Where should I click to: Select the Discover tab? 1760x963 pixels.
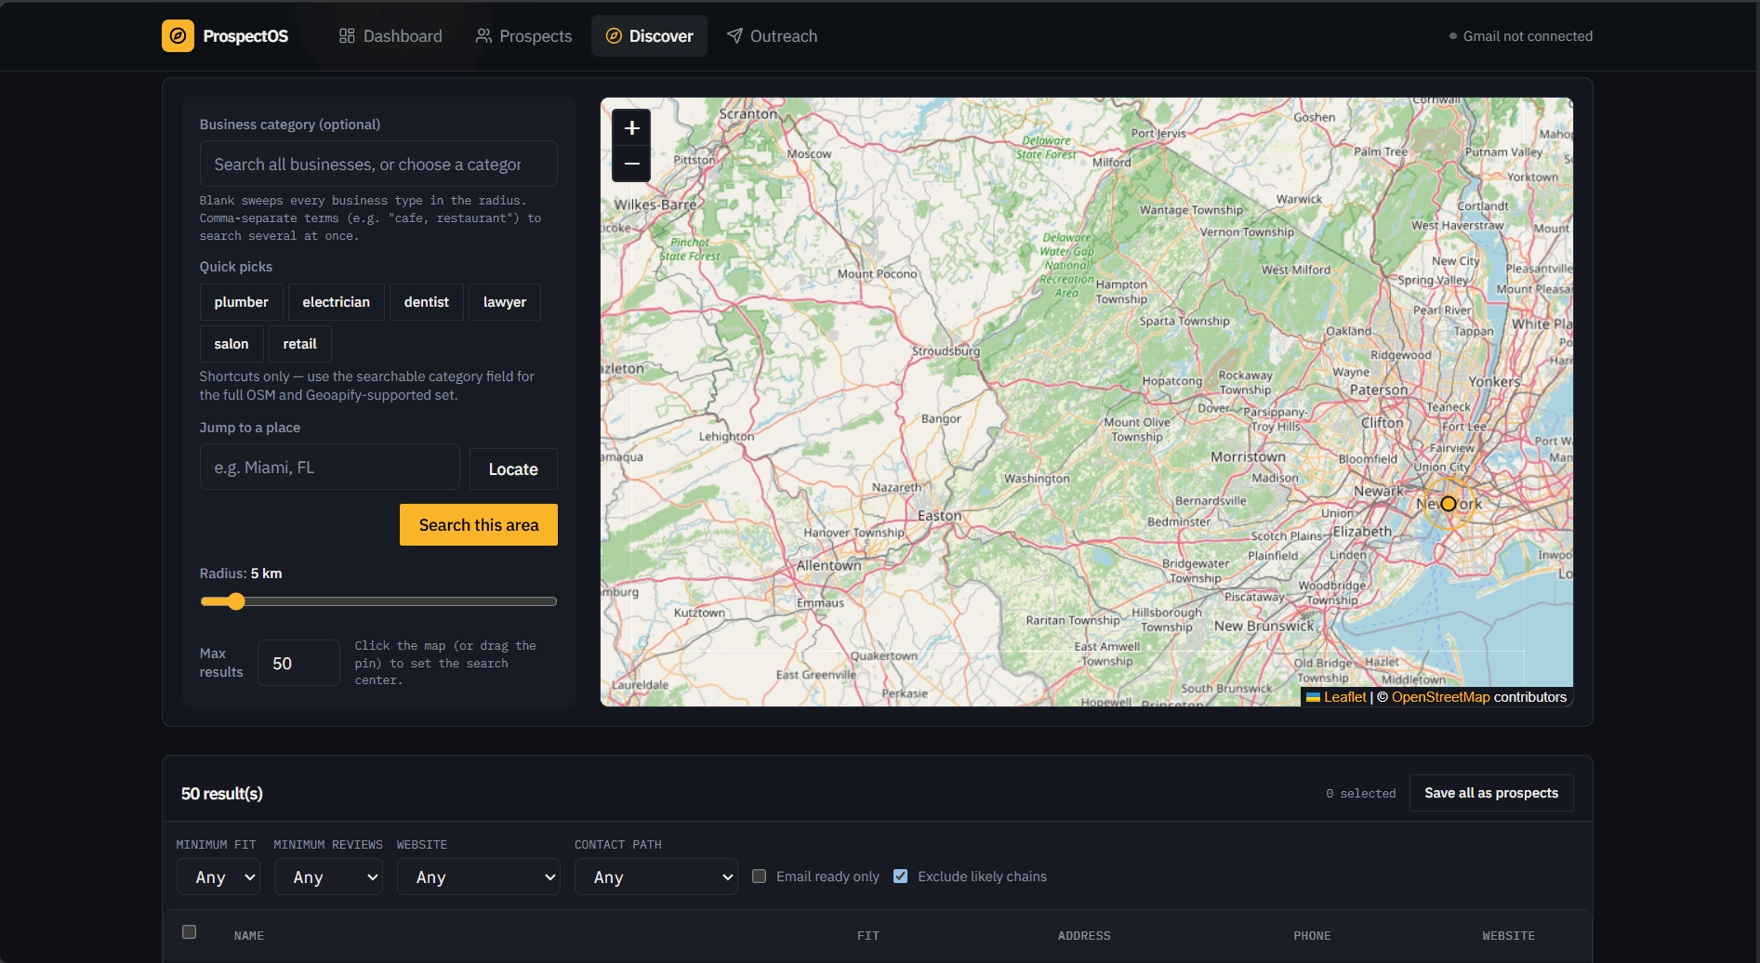click(649, 36)
